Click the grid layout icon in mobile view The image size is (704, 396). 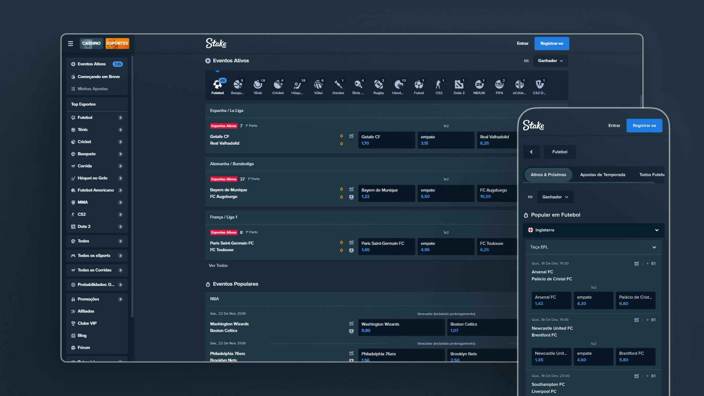point(530,197)
